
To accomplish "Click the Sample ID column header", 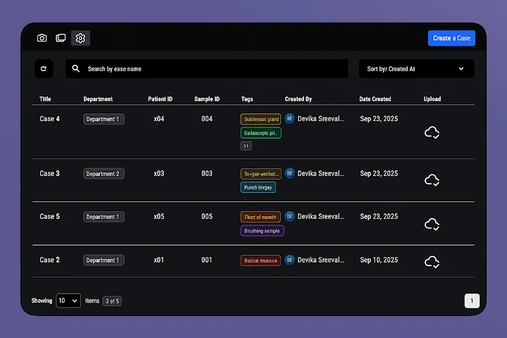I will click(x=207, y=99).
